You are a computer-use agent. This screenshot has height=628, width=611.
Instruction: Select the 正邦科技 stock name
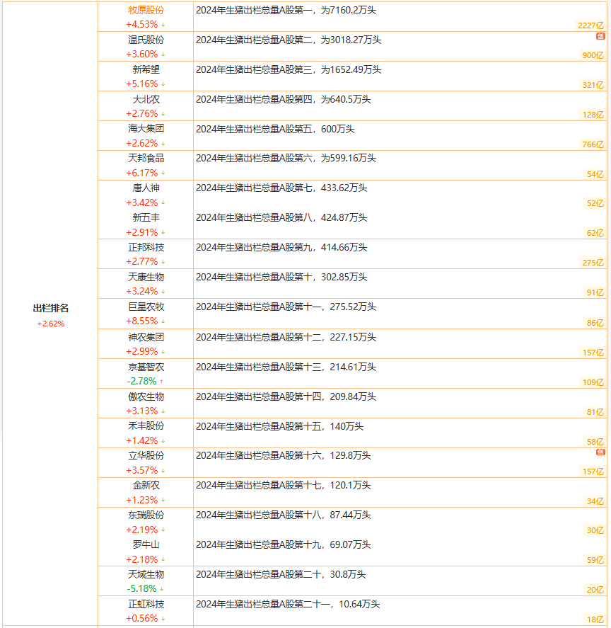point(146,248)
